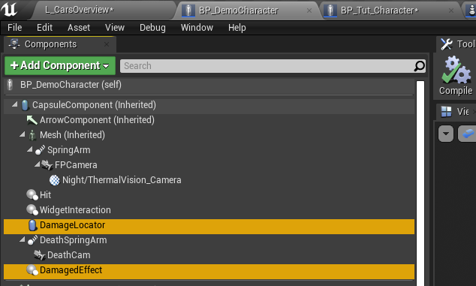Focus the component Search field

tap(267, 66)
